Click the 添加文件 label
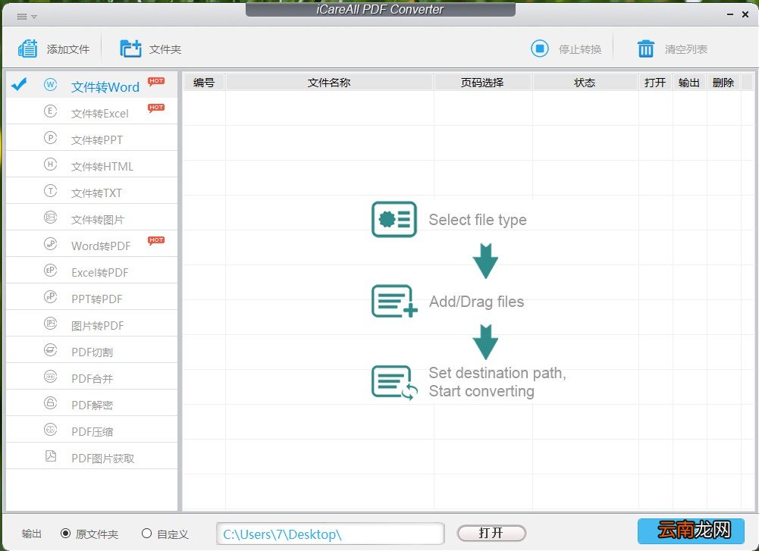The image size is (759, 551). click(68, 49)
